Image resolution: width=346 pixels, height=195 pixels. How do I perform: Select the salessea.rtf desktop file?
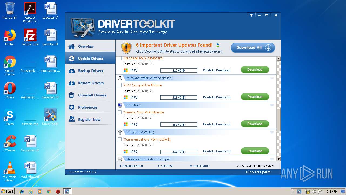point(50,11)
